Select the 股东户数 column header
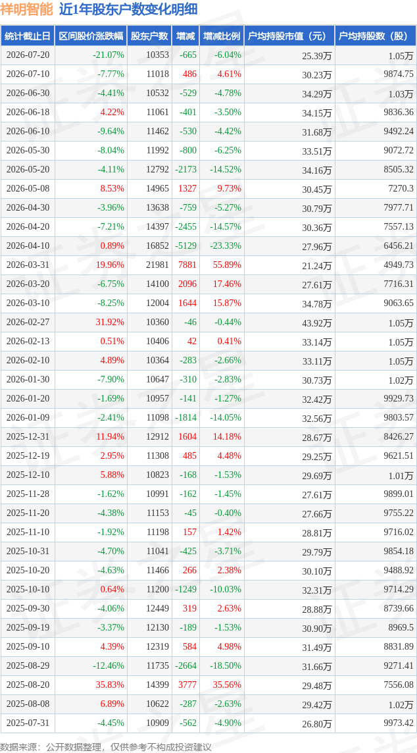 point(149,36)
